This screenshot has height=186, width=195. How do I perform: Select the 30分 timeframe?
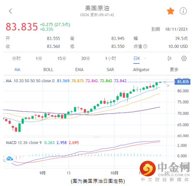point(85,58)
